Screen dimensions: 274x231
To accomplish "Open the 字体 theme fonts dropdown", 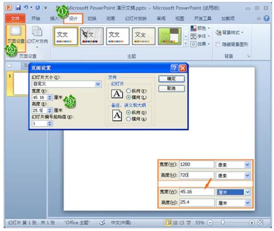I will point(200,36).
